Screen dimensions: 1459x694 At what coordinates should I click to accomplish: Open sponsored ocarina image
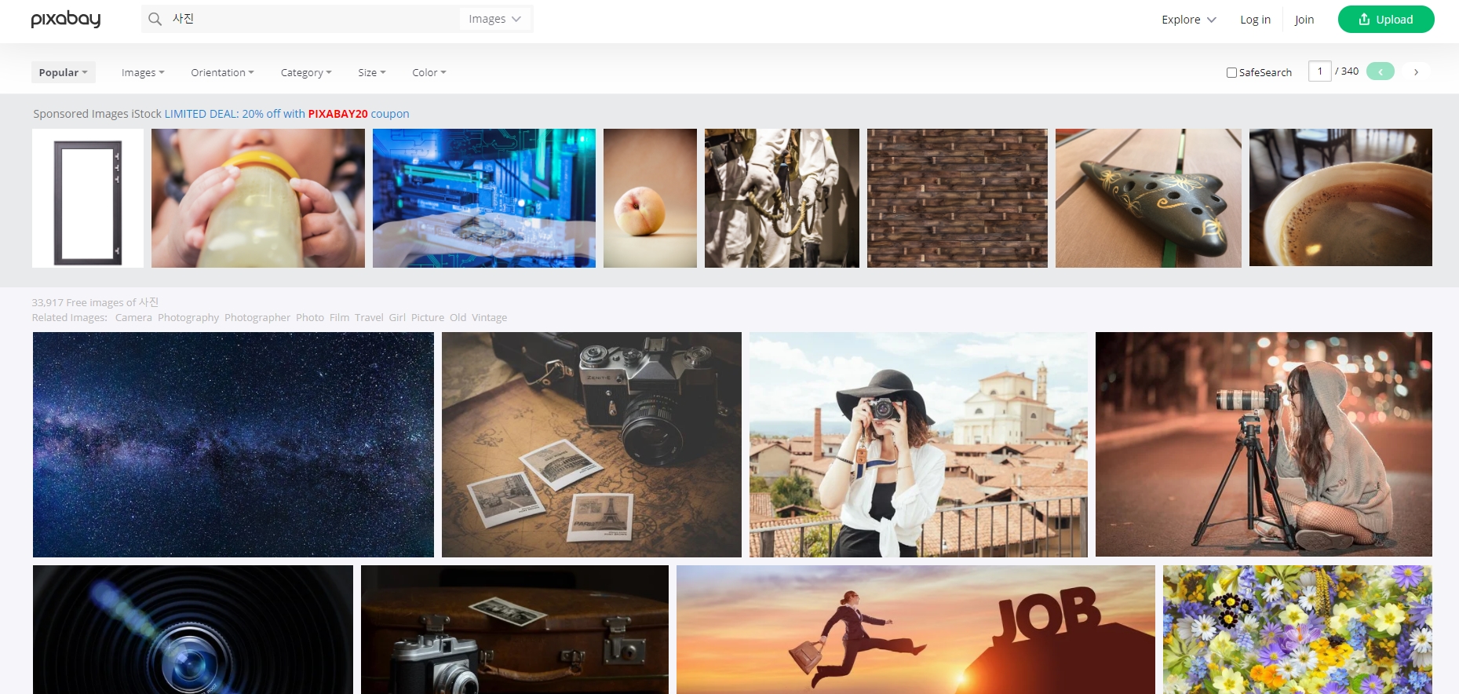[1148, 198]
